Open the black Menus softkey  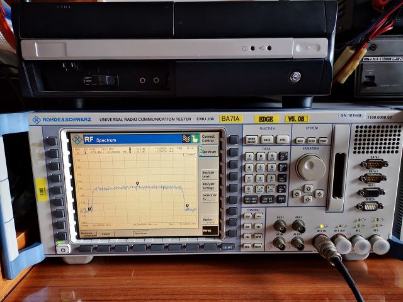210,231
